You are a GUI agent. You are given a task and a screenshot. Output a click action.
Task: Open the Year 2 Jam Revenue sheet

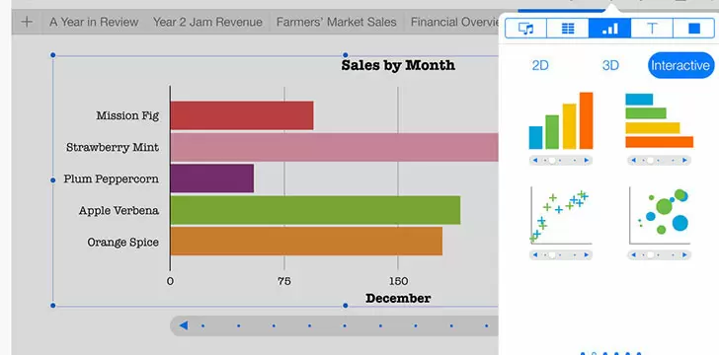pos(207,22)
